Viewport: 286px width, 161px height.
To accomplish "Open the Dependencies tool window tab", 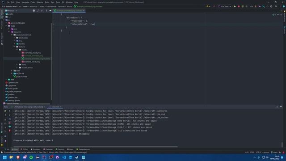I will coord(83,149).
